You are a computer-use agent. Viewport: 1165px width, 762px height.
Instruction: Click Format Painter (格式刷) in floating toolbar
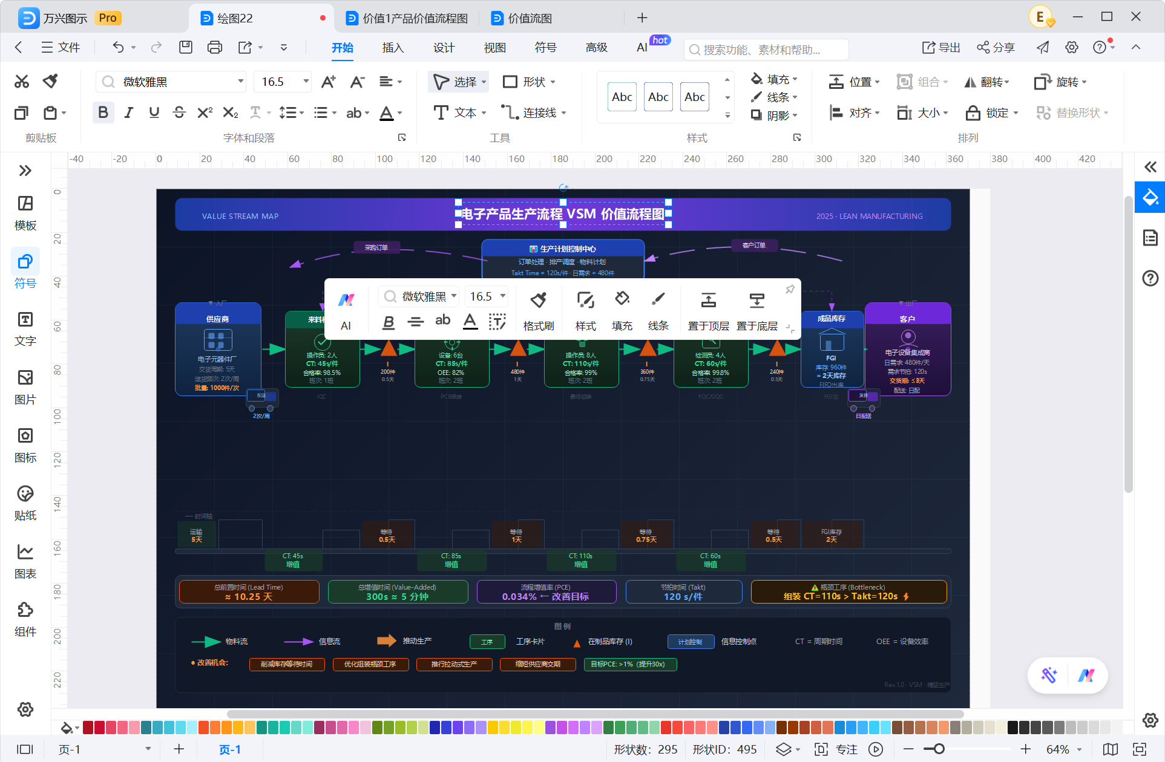(x=539, y=311)
